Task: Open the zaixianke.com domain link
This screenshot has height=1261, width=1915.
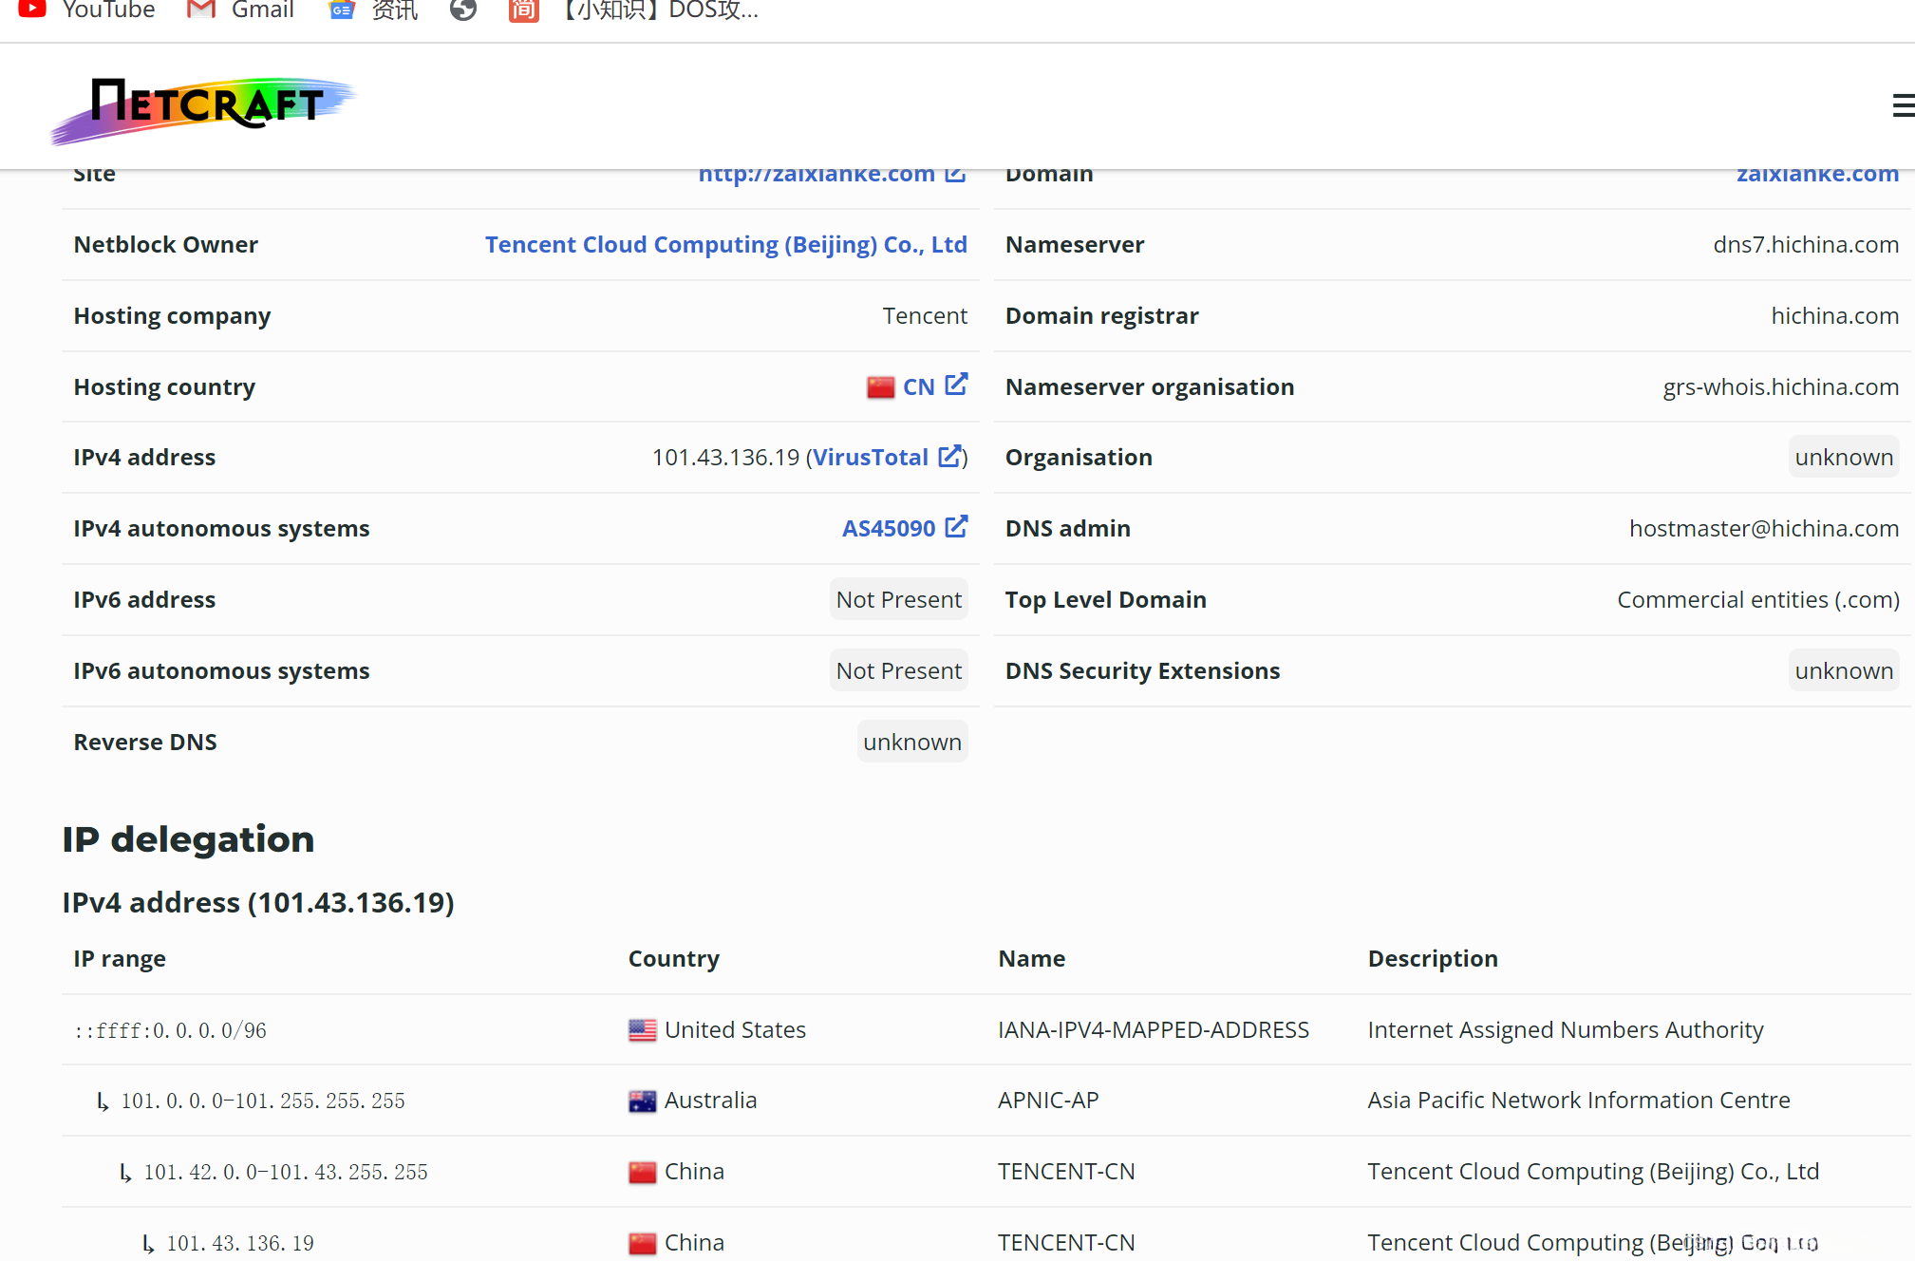Action: 1817,175
